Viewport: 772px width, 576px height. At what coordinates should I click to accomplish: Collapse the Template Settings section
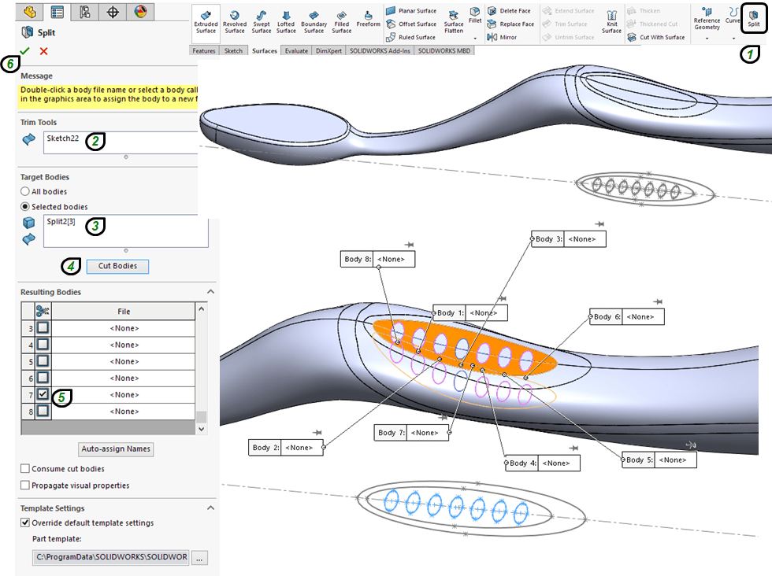tap(210, 508)
